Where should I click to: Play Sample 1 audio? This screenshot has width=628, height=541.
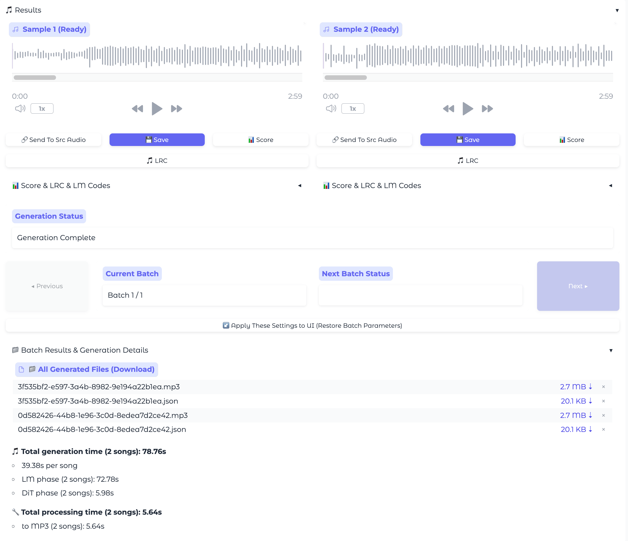coord(157,108)
